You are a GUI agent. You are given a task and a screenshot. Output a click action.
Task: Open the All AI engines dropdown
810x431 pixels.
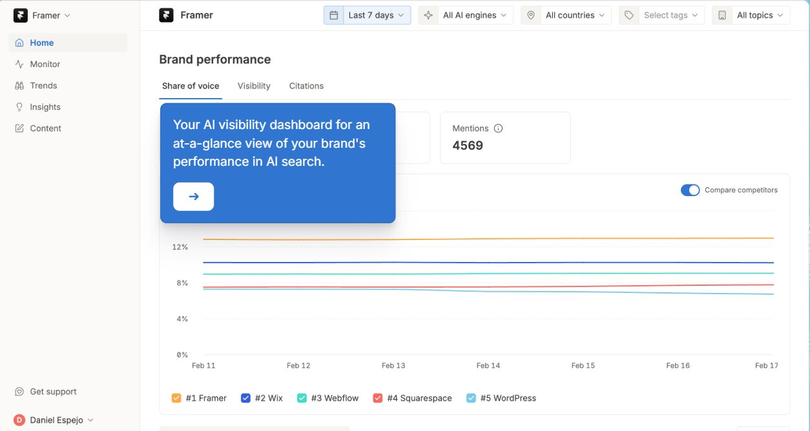466,15
